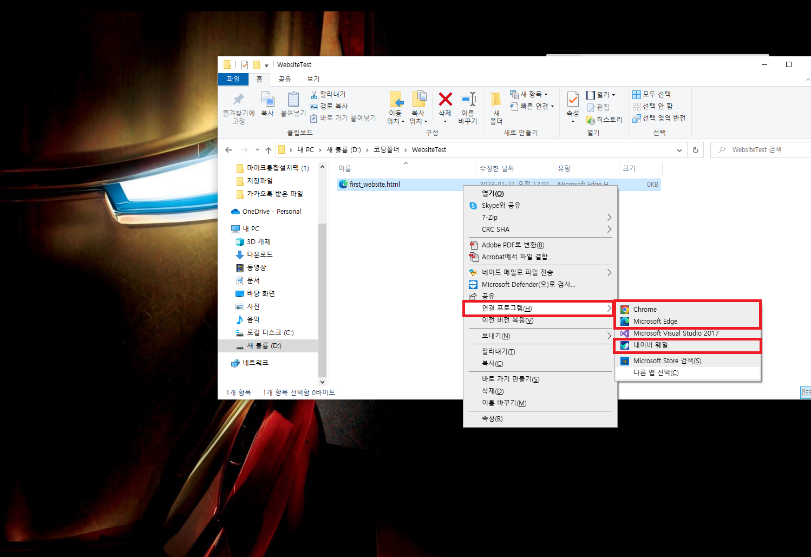
Task: Click the Paste clipboard icon
Action: [293, 100]
